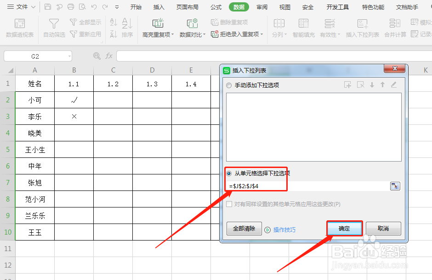Click the undo arrow icon
This screenshot has width=432, height=280.
point(94,7)
